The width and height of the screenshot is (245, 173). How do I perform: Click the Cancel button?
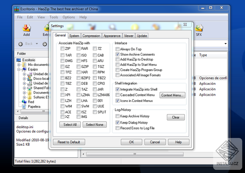(x=155, y=142)
